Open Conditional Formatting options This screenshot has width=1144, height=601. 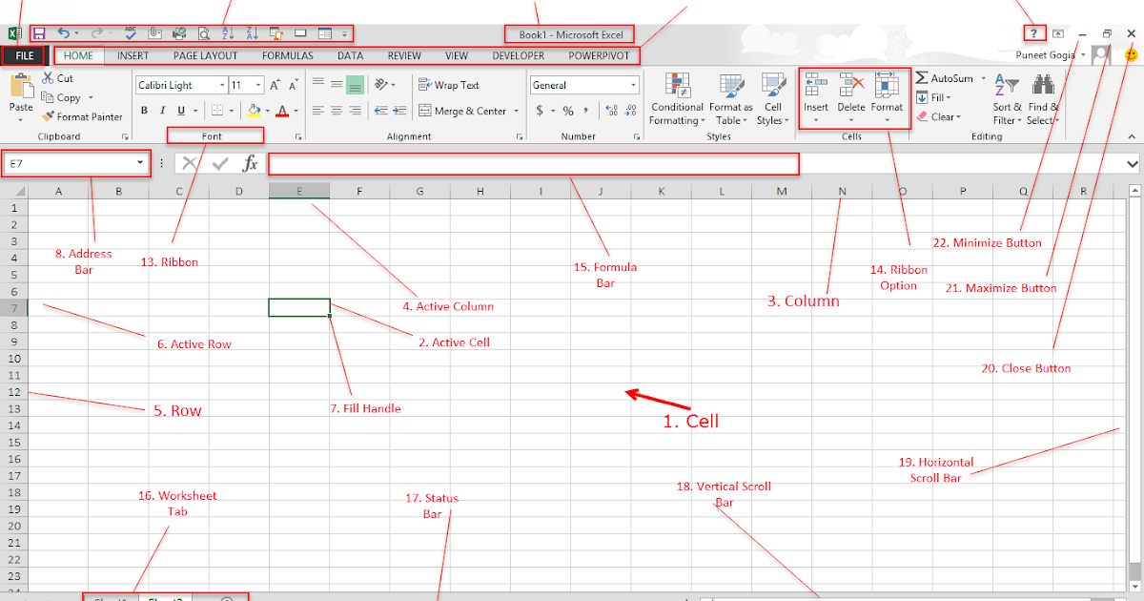pyautogui.click(x=677, y=98)
